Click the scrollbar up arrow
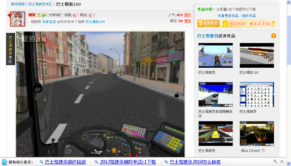 click(289, 3)
